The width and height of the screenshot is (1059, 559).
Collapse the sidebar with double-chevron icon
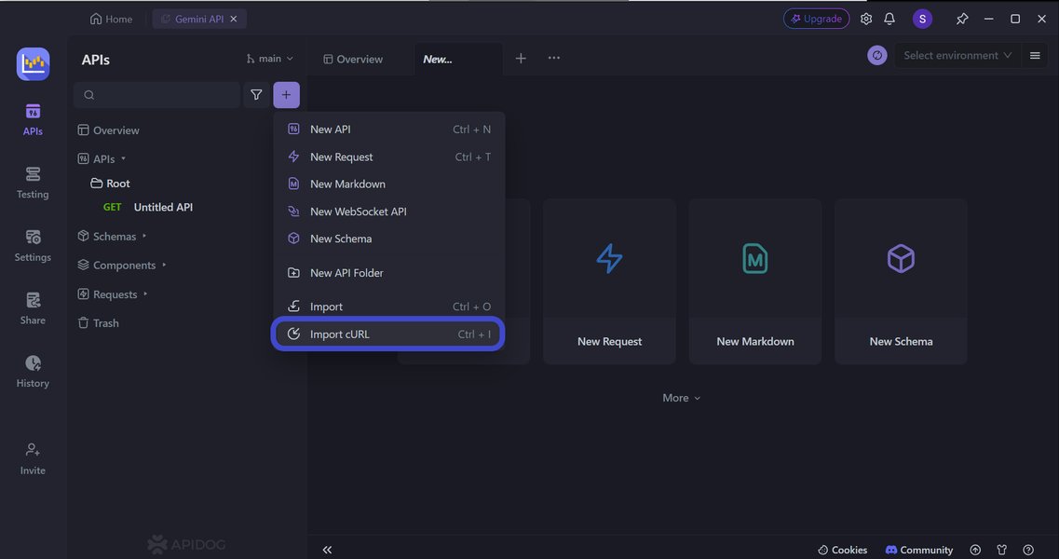tap(327, 550)
